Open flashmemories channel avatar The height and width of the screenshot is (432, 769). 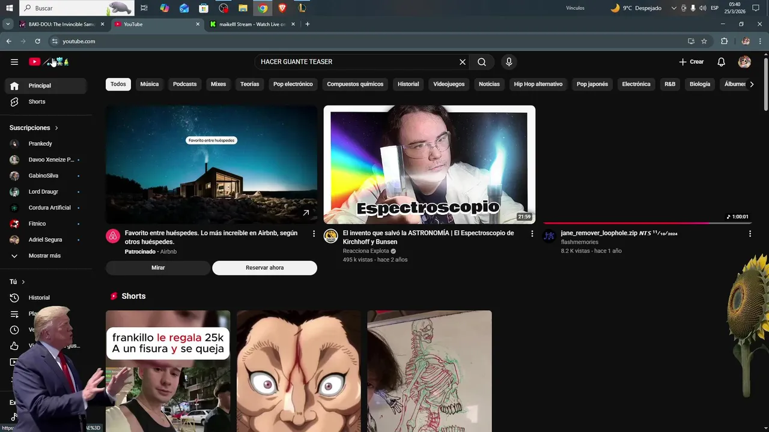point(549,236)
